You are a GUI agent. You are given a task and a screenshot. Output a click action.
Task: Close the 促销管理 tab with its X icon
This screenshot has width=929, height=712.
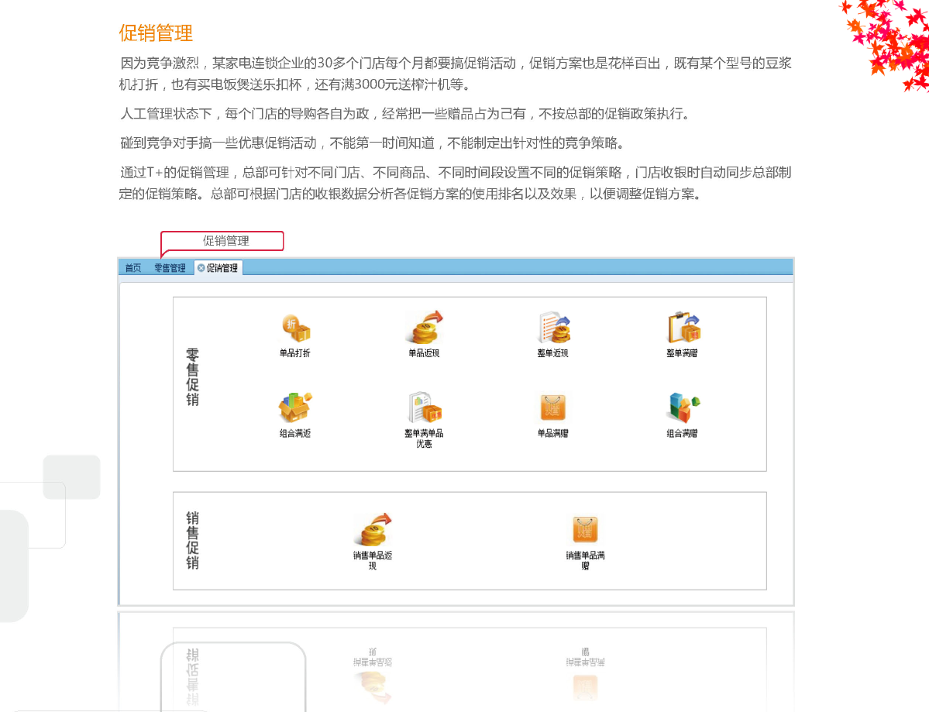tap(201, 268)
